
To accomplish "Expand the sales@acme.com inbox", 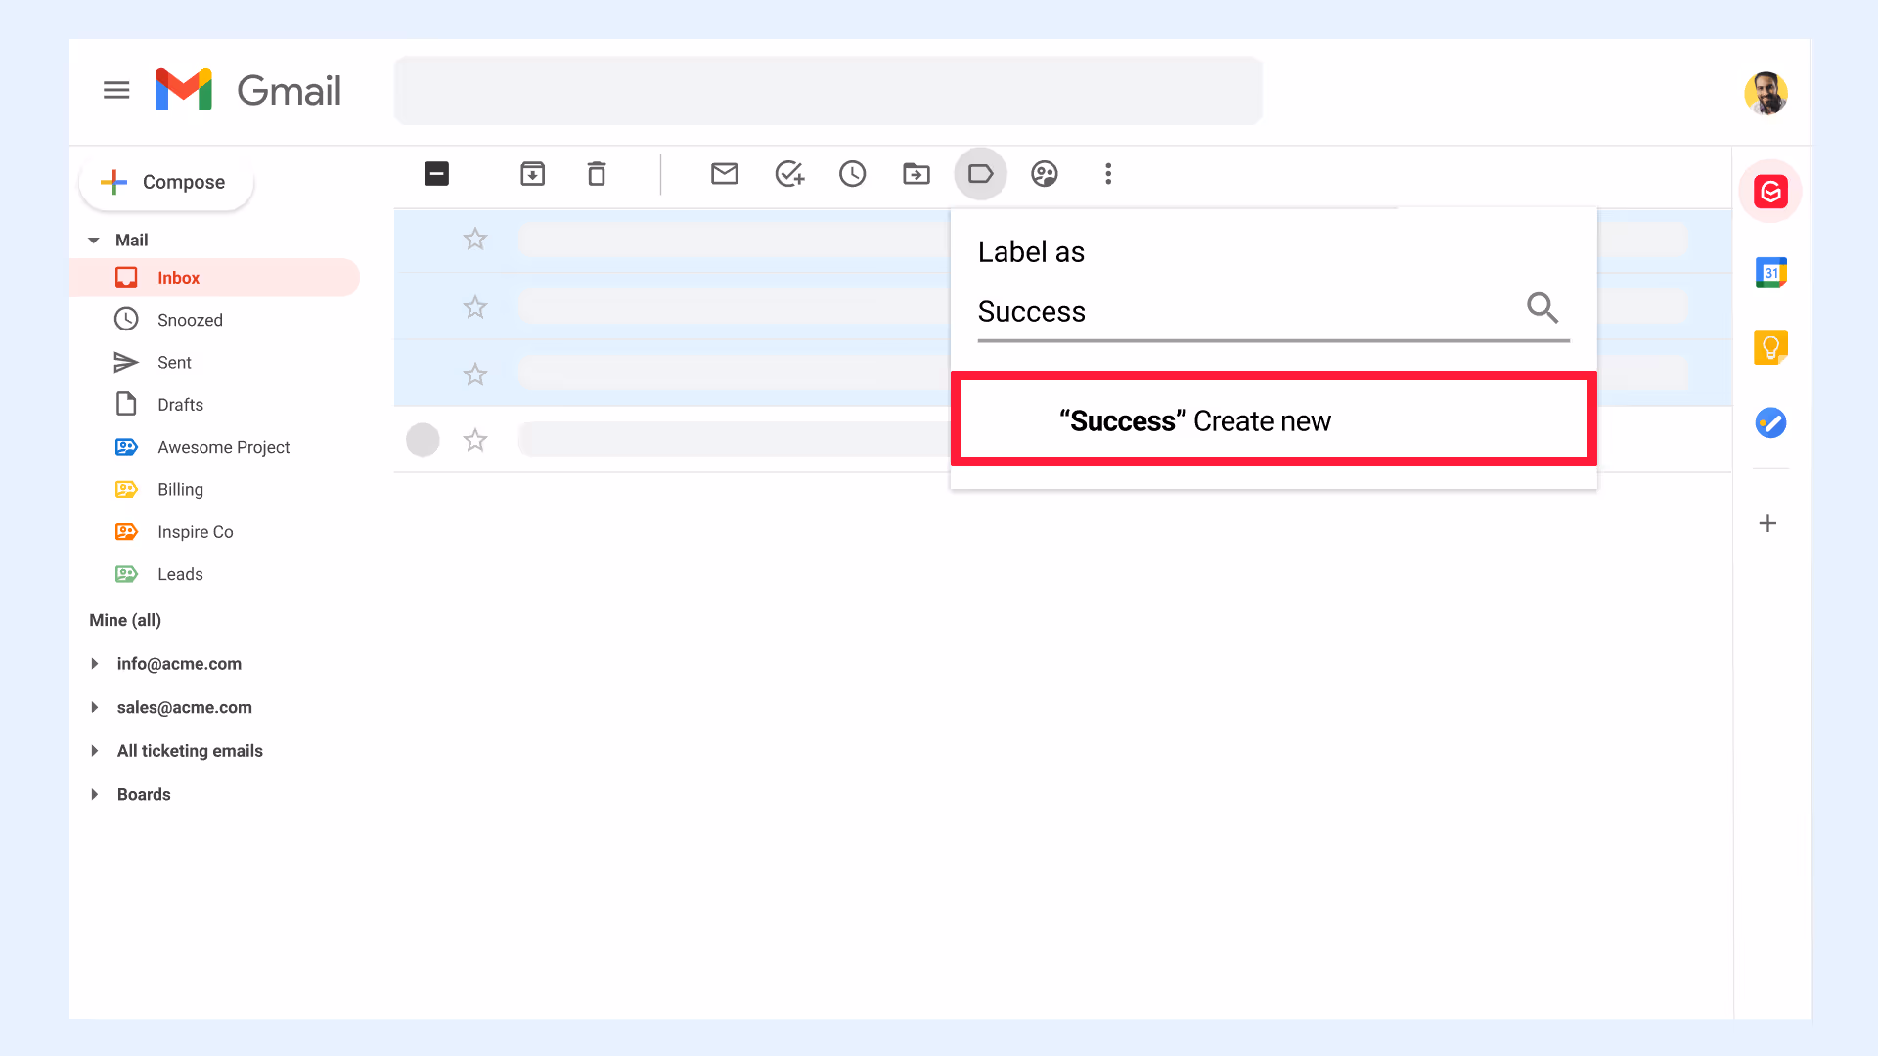I will 95,707.
